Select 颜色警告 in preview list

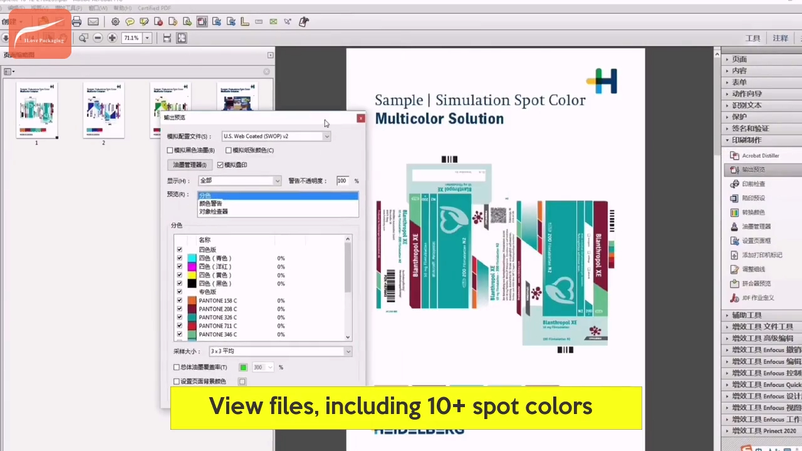211,204
